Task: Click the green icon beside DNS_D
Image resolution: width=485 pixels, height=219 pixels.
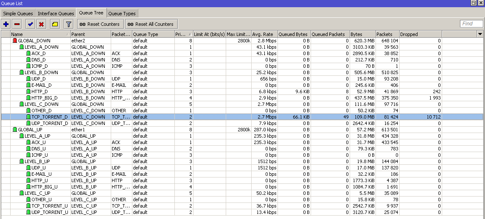Action: pos(28,60)
